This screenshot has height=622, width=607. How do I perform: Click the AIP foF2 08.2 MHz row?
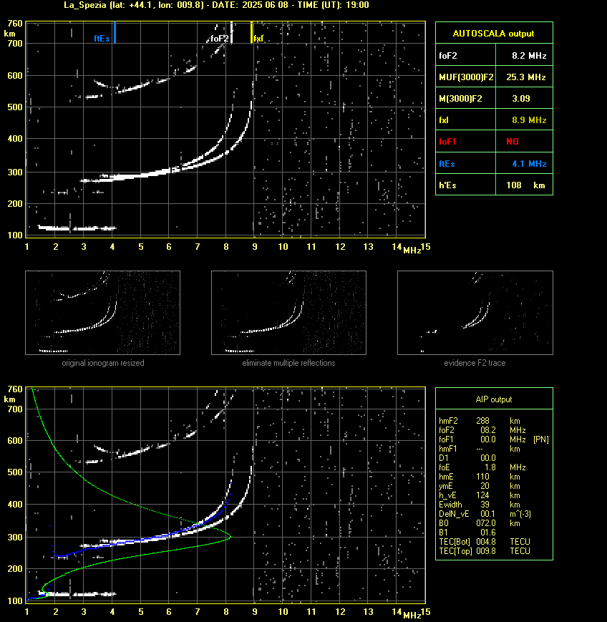(x=482, y=430)
